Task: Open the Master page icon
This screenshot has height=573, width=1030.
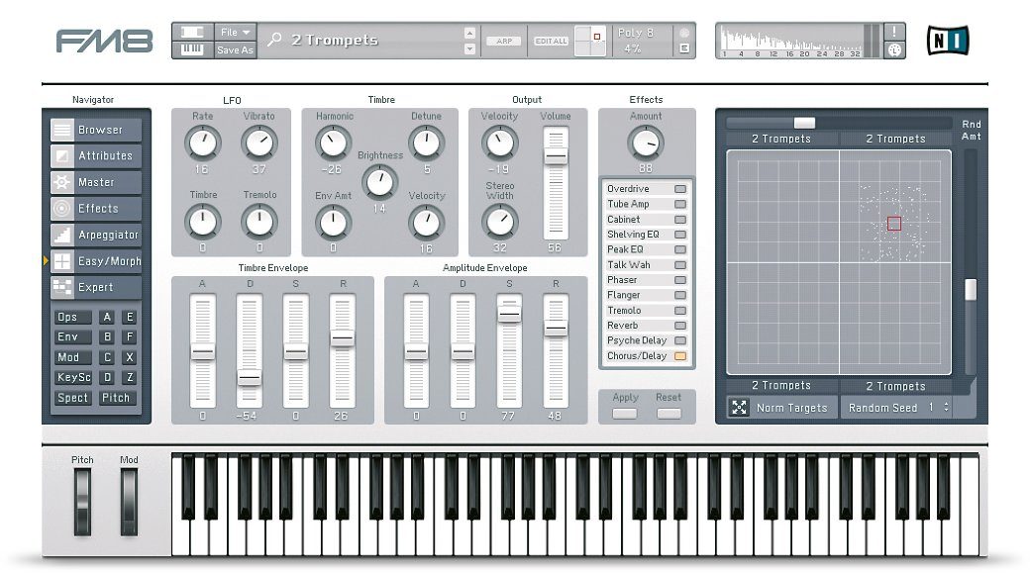Action: (62, 182)
